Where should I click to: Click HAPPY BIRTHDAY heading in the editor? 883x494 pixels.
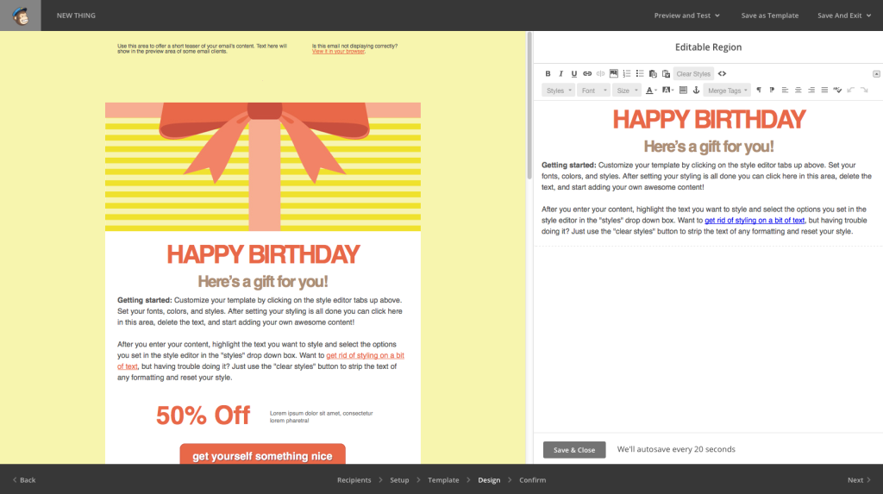pyautogui.click(x=709, y=120)
